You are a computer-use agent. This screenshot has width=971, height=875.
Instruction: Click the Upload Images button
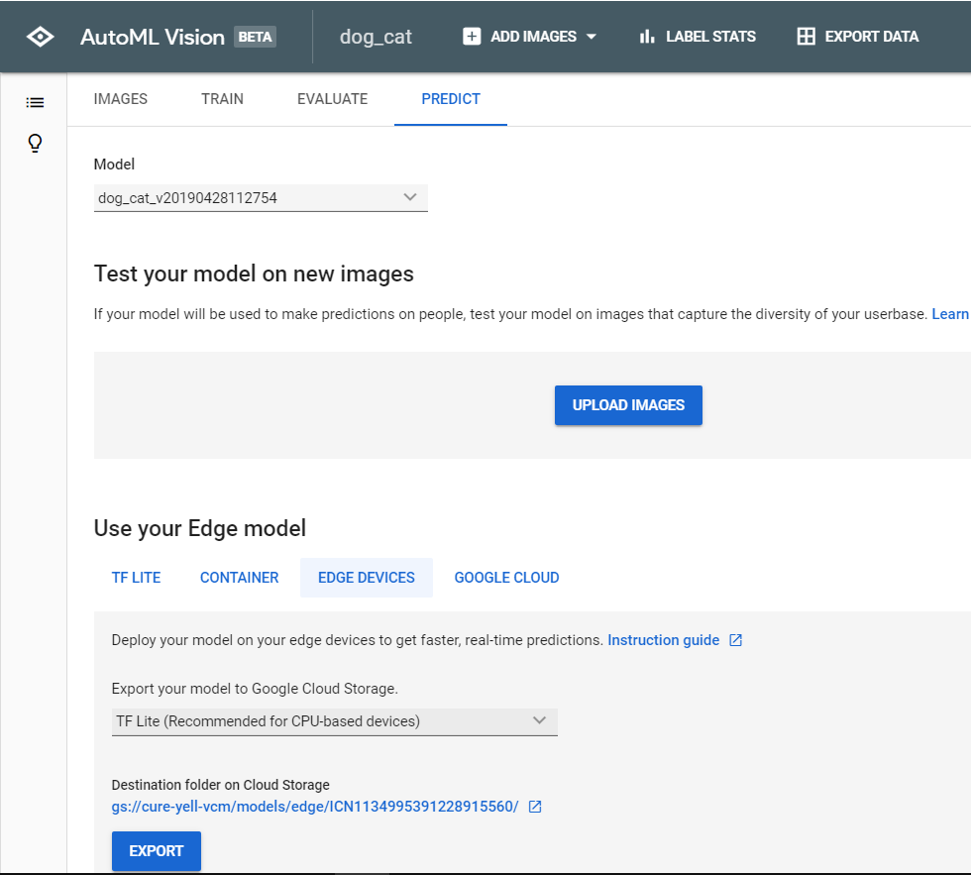coord(628,405)
